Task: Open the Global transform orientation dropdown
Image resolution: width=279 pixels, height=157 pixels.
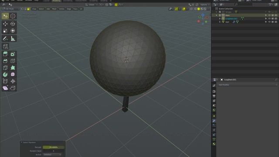Action: [x=92, y=5]
